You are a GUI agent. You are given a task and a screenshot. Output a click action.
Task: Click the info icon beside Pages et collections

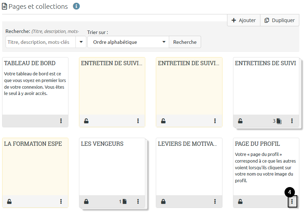pyautogui.click(x=76, y=6)
